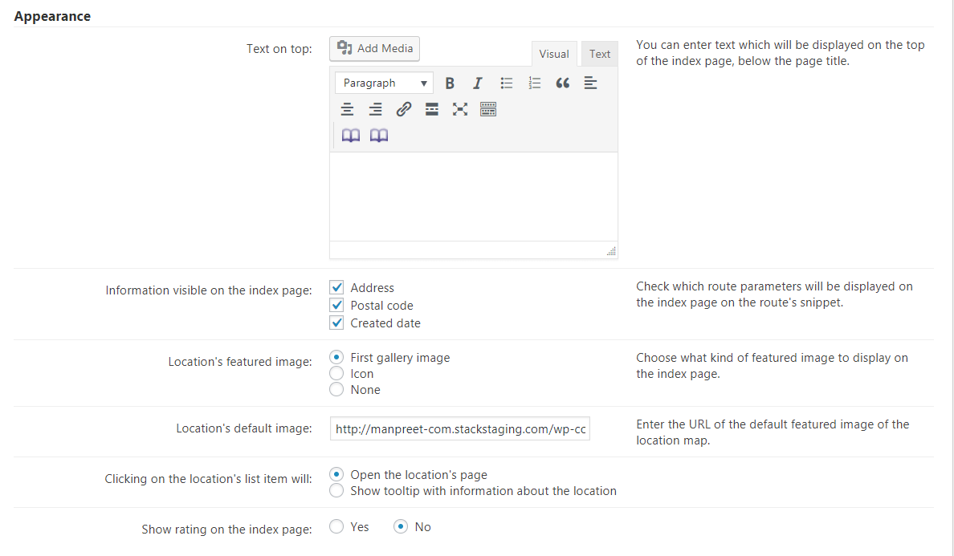954x556 pixels.
Task: Insert Read More tag
Action: [432, 110]
